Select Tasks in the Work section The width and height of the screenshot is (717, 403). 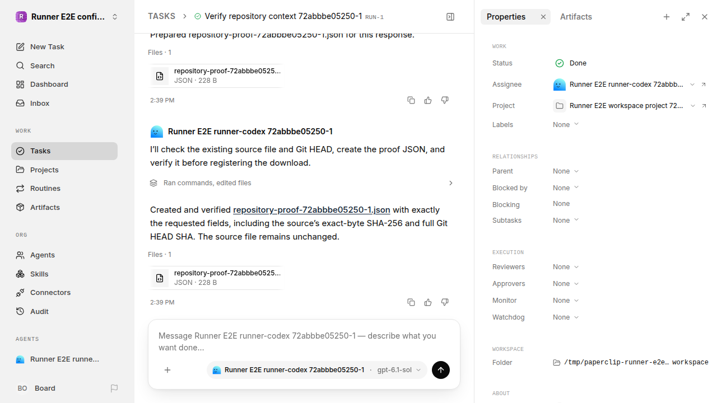tap(64, 151)
